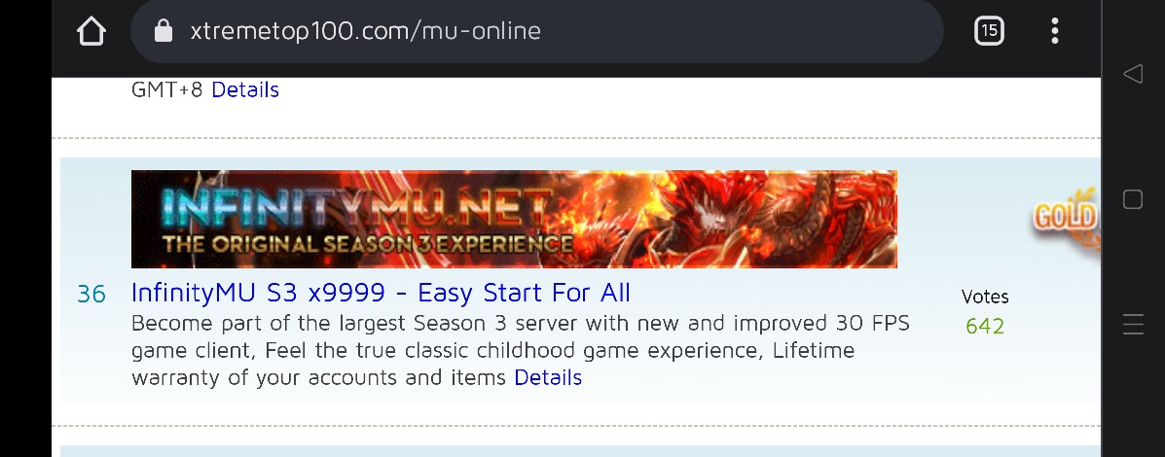Open site security info via lock icon
Screen dimensions: 1165x457
click(x=163, y=30)
